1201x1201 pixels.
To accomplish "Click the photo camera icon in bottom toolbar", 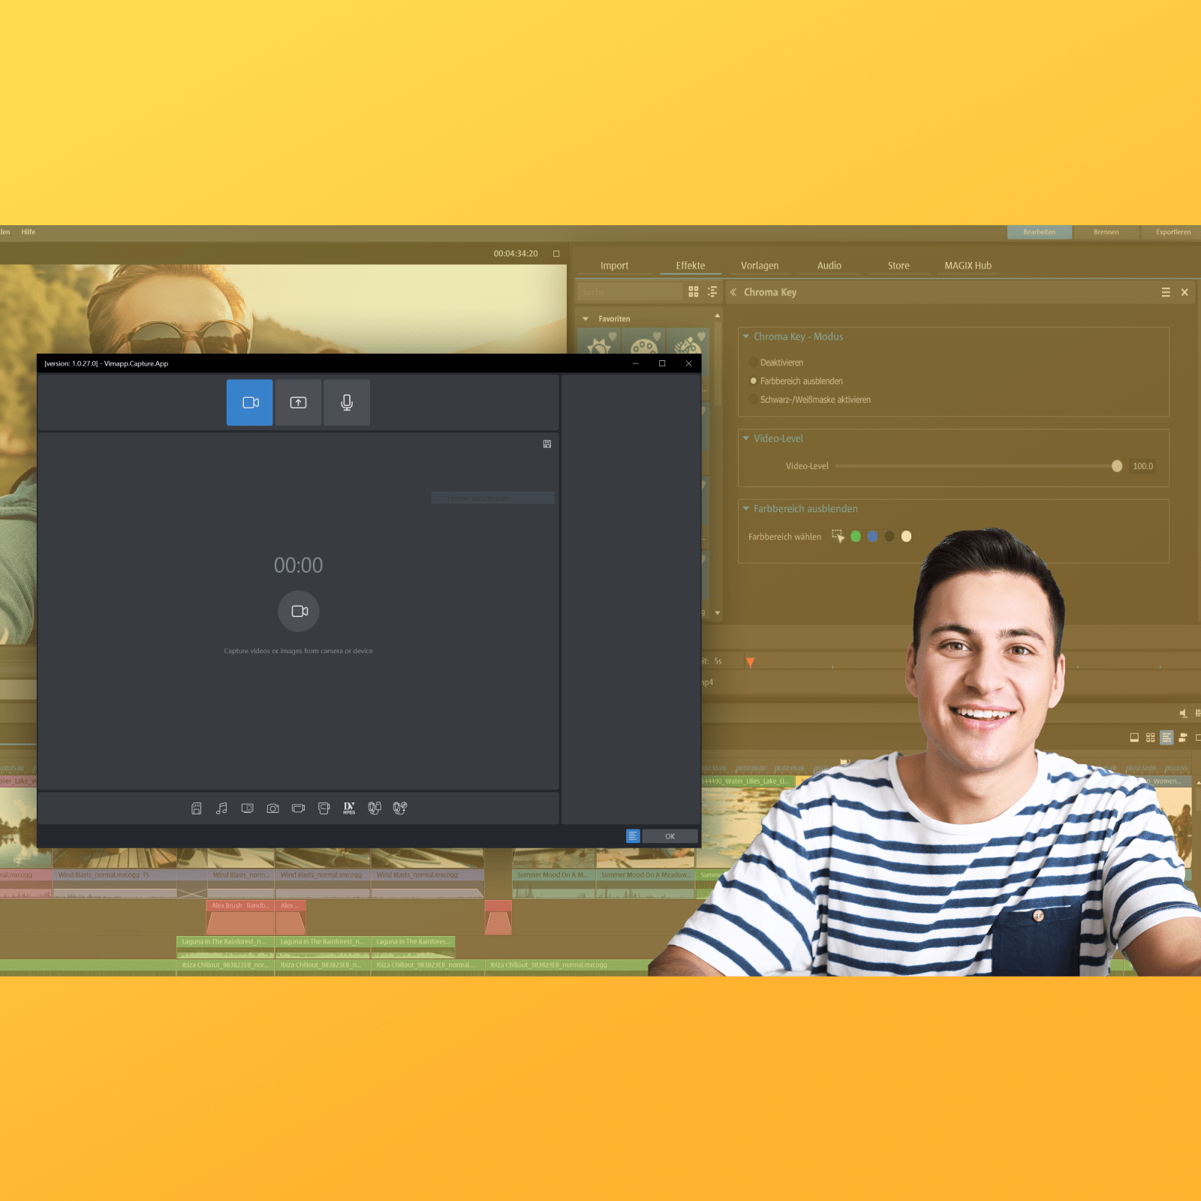I will point(272,808).
